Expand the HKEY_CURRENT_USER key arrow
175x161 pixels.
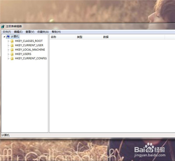tap(8, 45)
